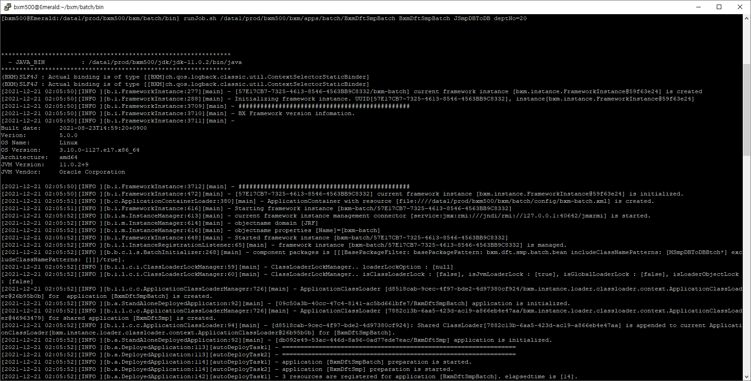Click the scrollbar up arrow
Image resolution: width=751 pixels, height=381 pixels.
(x=747, y=19)
